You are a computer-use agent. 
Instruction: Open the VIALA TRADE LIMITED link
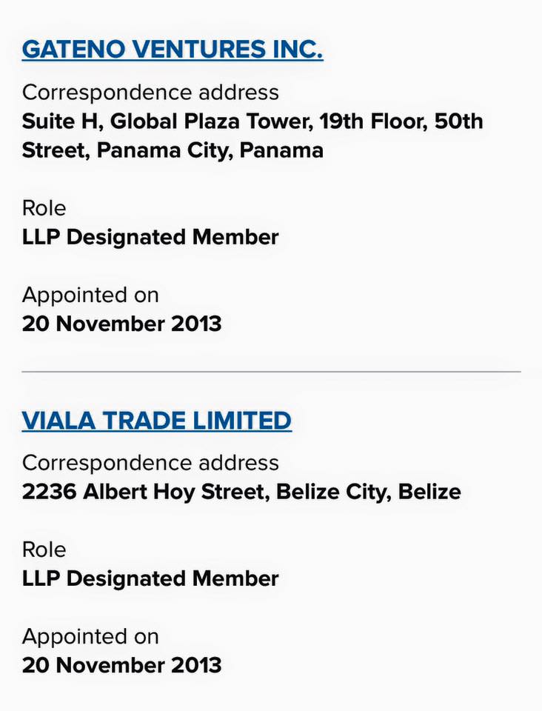point(157,421)
